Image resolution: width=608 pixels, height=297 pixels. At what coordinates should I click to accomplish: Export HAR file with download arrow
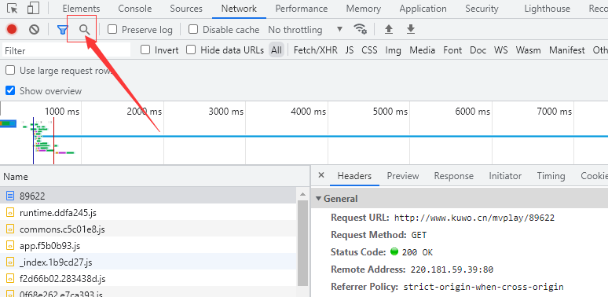pos(411,30)
